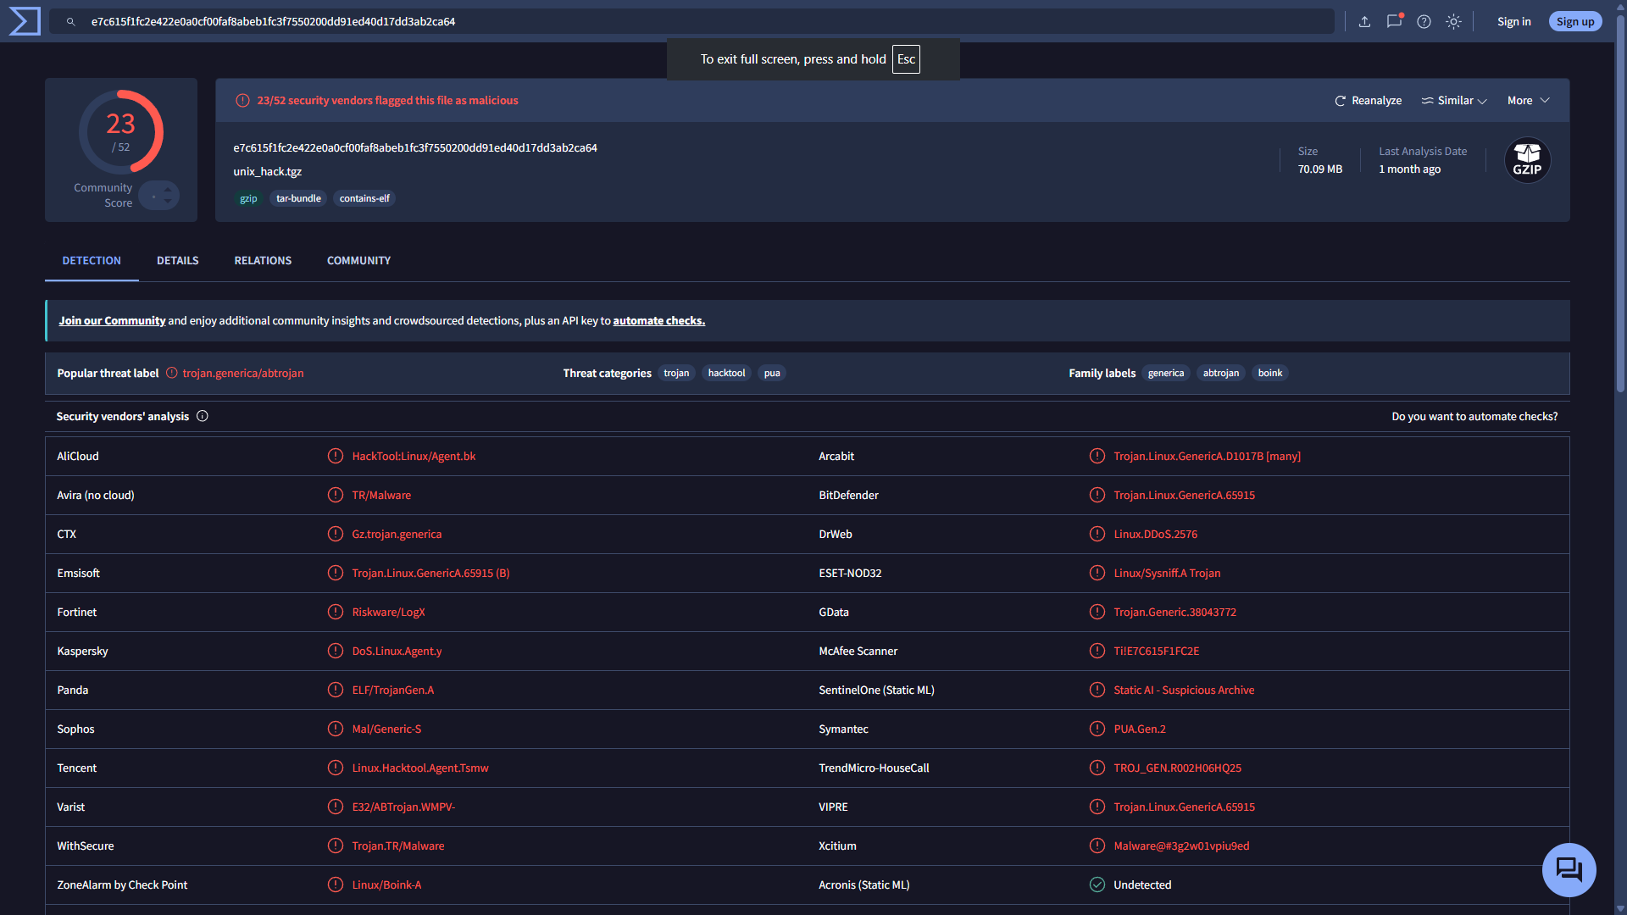The width and height of the screenshot is (1627, 915).
Task: Click the magnifying glass search icon
Action: [71, 22]
